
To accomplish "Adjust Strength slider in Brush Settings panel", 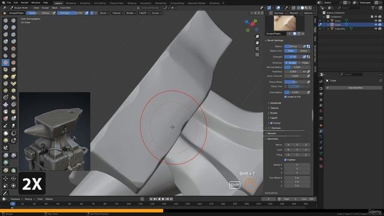I will pos(293,57).
